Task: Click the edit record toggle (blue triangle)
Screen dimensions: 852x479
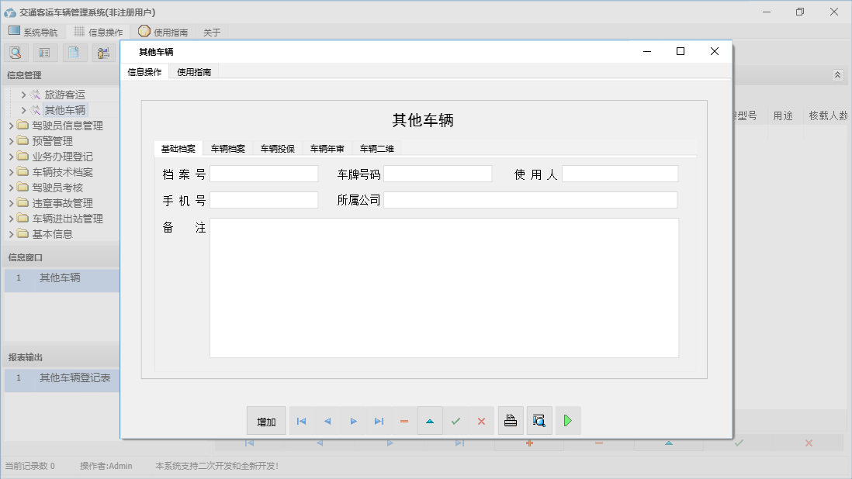Action: [430, 420]
